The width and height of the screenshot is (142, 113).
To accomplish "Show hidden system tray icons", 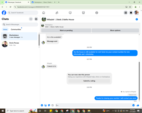I will point(113,111).
